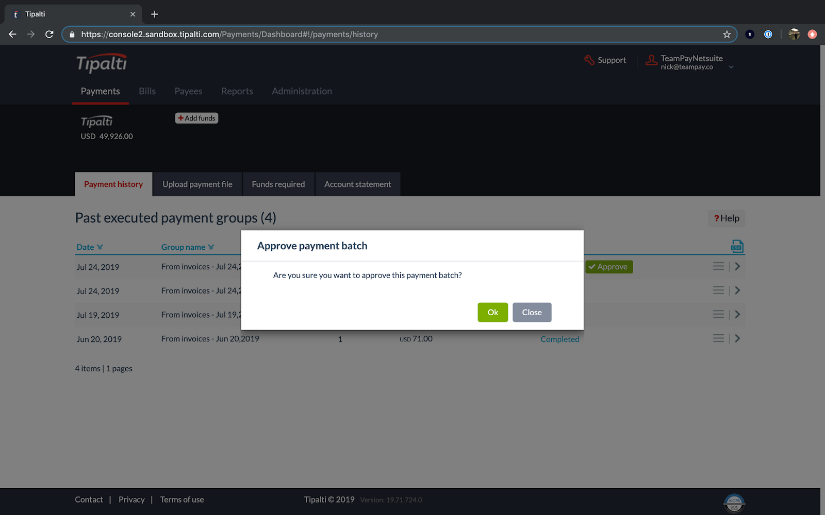
Task: Close the Tipalti browser tab
Action: [133, 14]
